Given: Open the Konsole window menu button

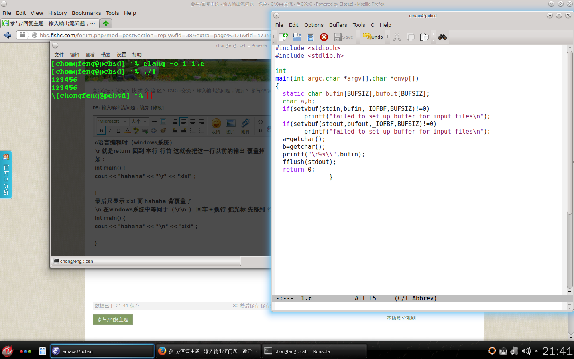Looking at the screenshot, I should coord(55,45).
